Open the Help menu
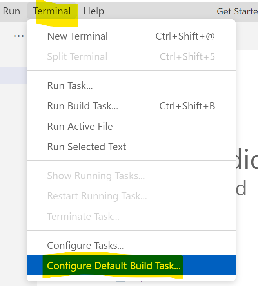 pos(94,11)
